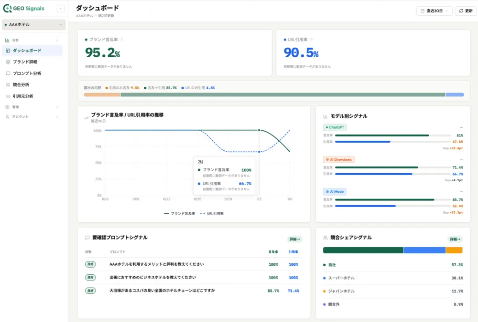The image size is (478, 322).
Task: Click the 7/2 data point on the green line
Action: (259, 130)
